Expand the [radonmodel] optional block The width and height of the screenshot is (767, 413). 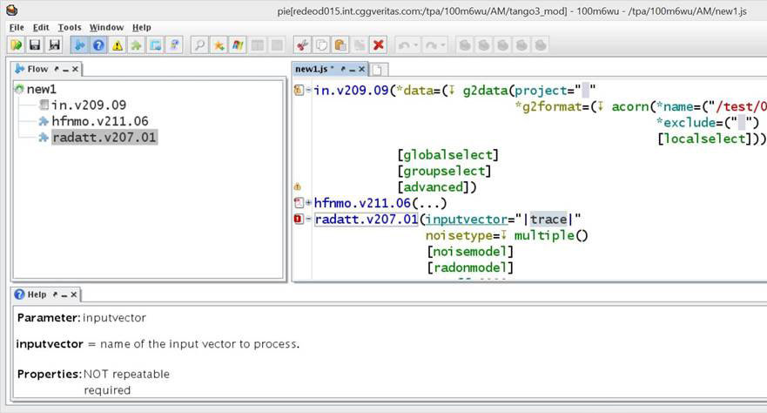click(x=470, y=267)
